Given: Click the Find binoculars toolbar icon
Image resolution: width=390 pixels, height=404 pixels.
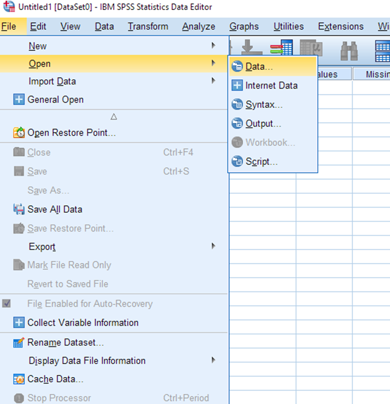Looking at the screenshot, I should 349,51.
